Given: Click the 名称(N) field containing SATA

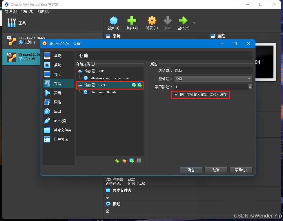Looking at the screenshot, I should (x=213, y=71).
